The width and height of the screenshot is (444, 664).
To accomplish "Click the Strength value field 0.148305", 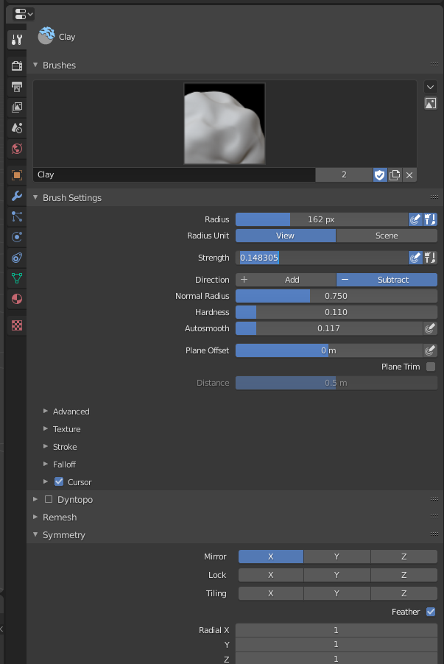I will pos(322,258).
